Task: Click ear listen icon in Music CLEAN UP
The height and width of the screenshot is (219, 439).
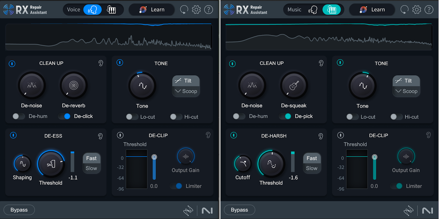Action: (x=321, y=63)
